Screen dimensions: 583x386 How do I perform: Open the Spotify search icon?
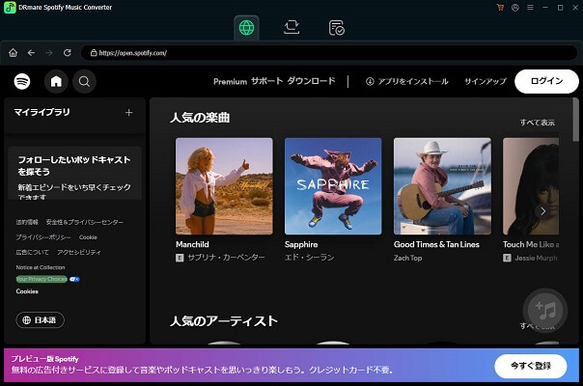[84, 81]
